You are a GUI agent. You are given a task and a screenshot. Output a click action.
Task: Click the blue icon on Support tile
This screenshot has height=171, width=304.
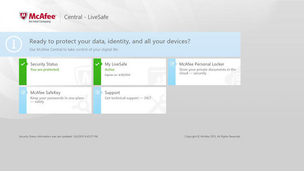tap(97, 92)
